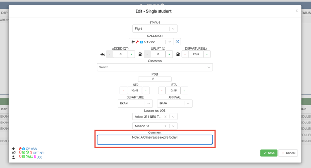This screenshot has width=311, height=168.
Task: Click the red wrench icon next to the OY-AAA link
Action: point(20,149)
